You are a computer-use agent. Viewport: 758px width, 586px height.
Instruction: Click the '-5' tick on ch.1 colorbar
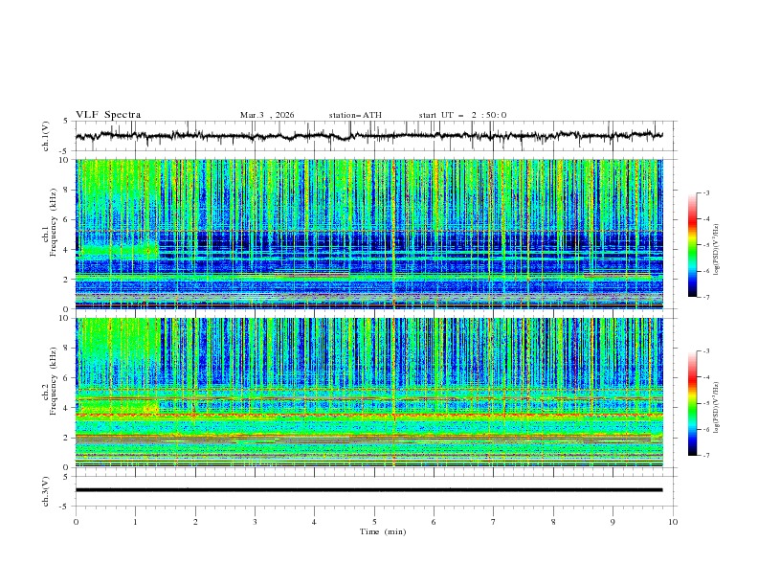coord(706,245)
